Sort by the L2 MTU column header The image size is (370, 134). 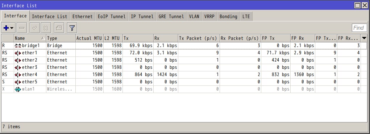pos(113,38)
